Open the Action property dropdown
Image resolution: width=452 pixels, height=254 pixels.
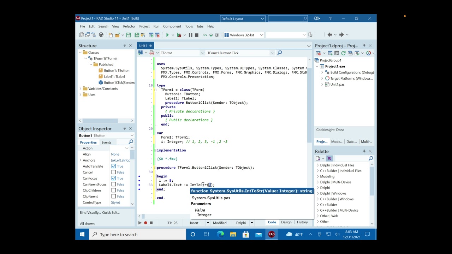tap(126, 148)
